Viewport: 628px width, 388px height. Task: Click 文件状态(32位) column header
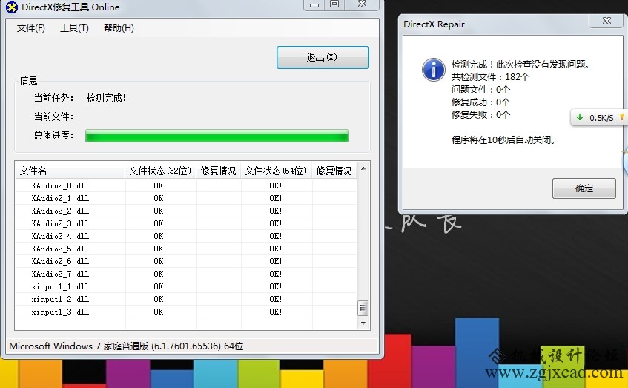point(161,171)
